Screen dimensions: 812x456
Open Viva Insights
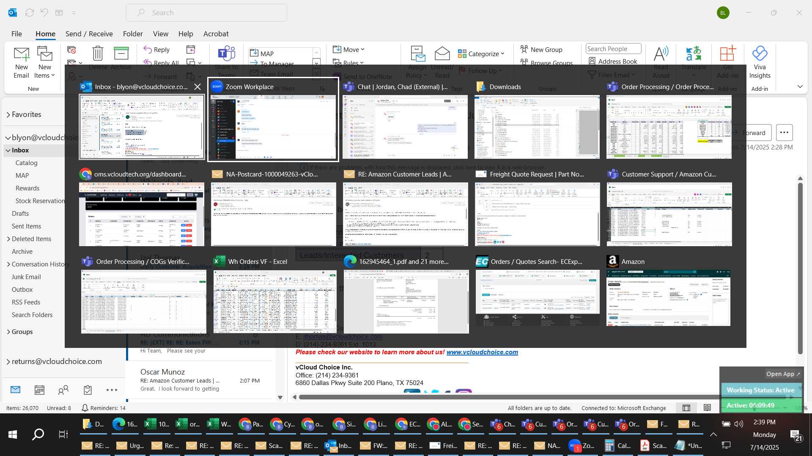[760, 62]
